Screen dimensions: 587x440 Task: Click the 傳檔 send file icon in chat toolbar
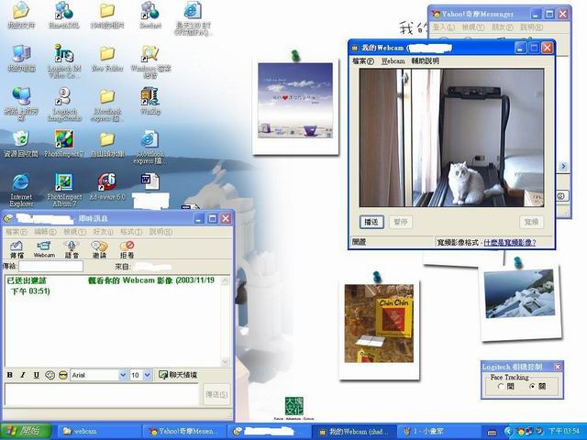coord(17,249)
